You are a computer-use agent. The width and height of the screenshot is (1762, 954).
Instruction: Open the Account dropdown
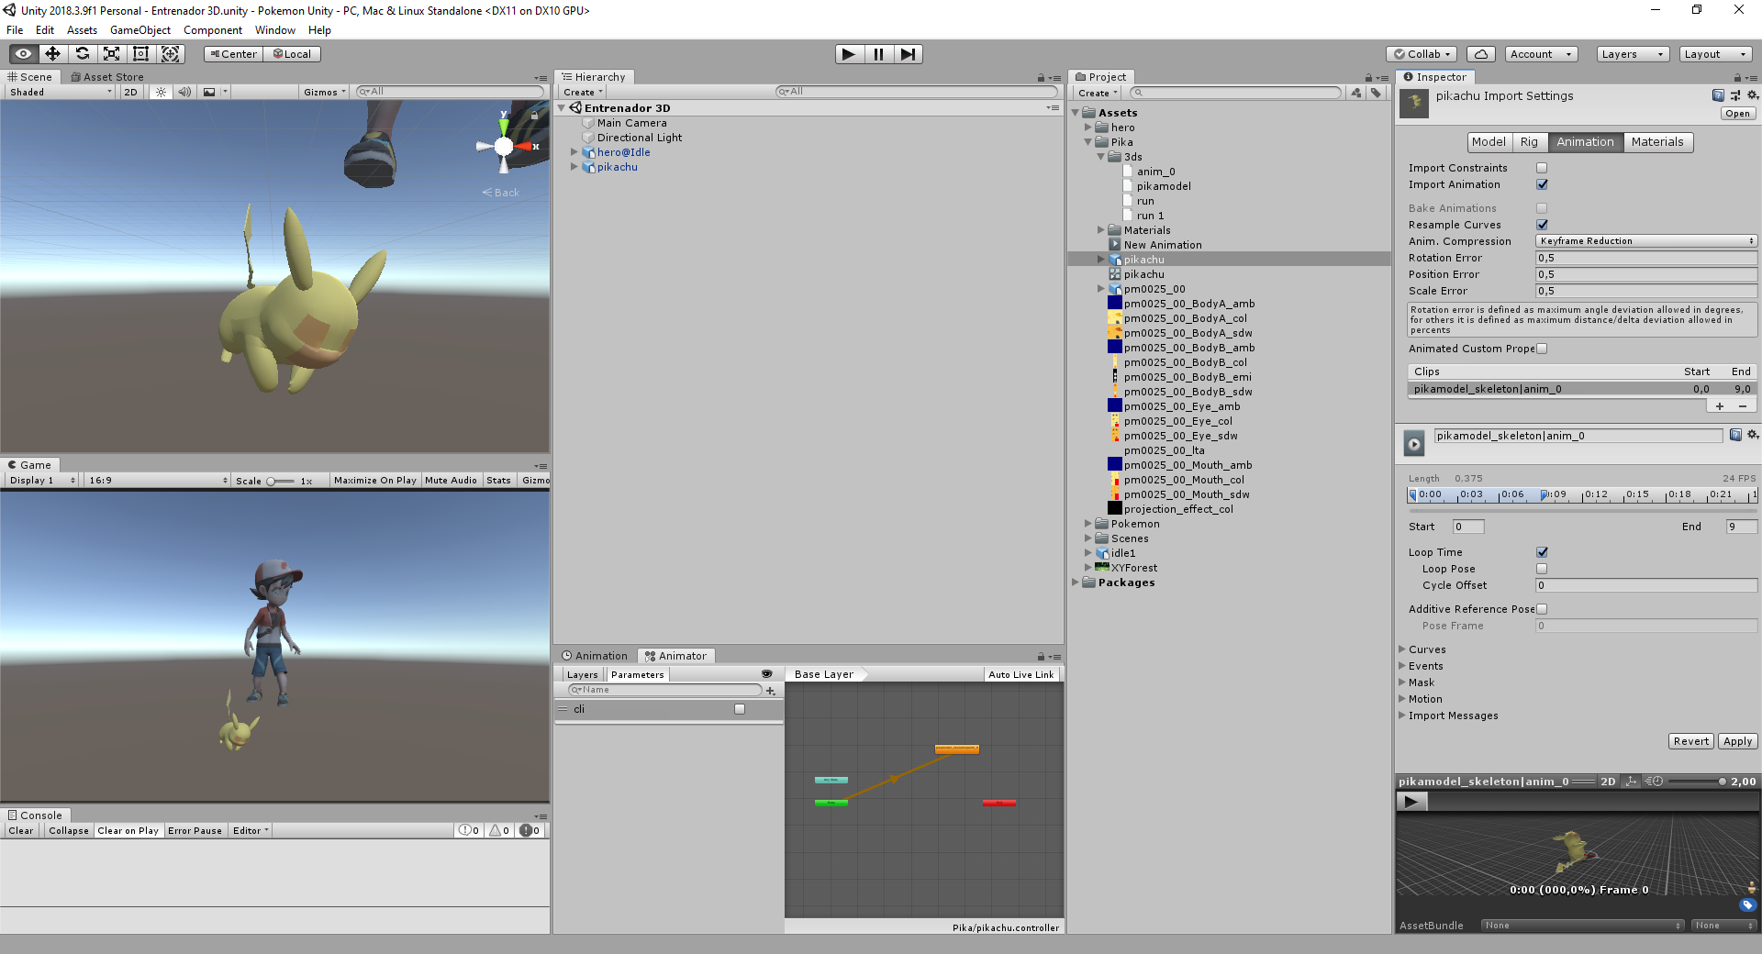1542,54
